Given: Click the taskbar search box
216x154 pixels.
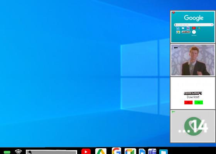Looking at the screenshot, I should pyautogui.click(x=52, y=152).
